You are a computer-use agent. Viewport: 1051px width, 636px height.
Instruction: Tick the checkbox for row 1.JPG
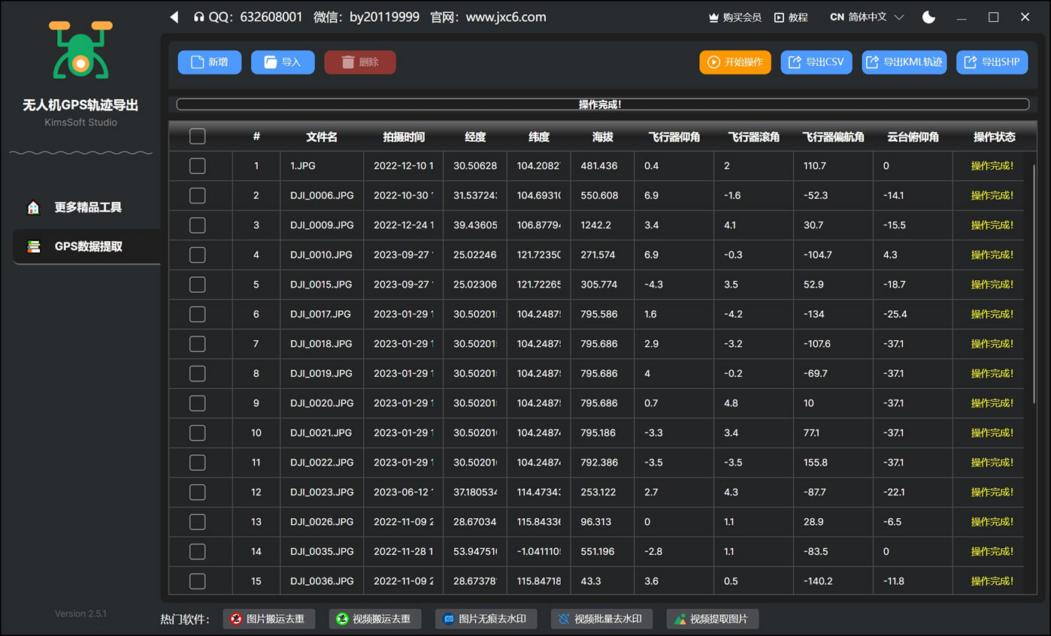coord(197,166)
